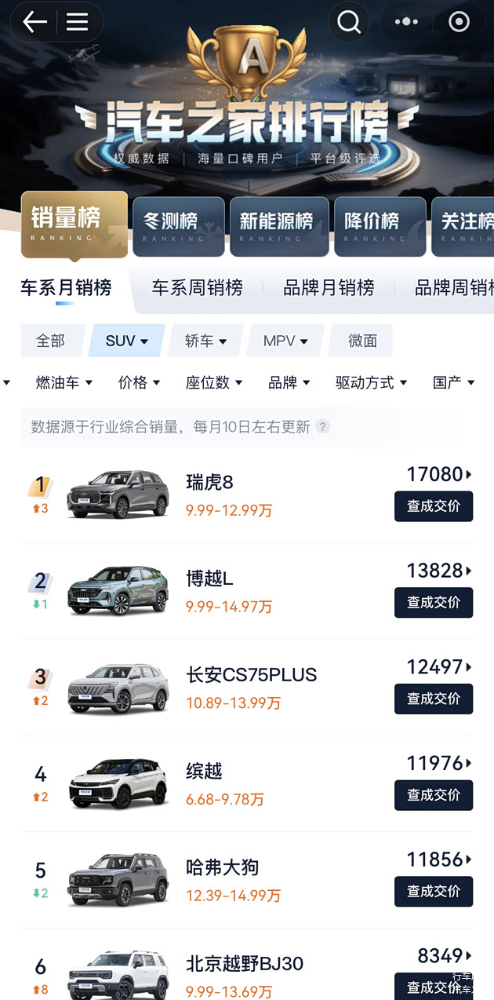Open the hamburger menu icon
This screenshot has width=494, height=1000.
click(x=77, y=22)
